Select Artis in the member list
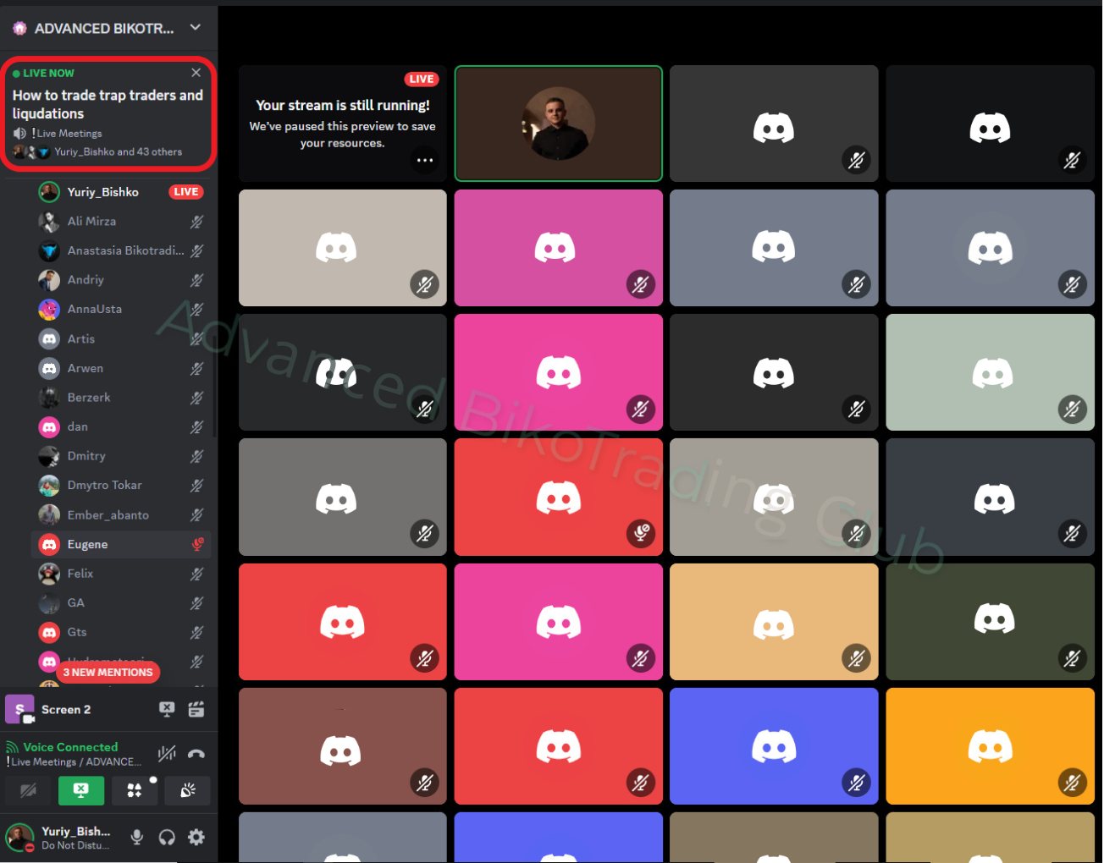Viewport: 1104px width, 863px height. click(x=120, y=338)
